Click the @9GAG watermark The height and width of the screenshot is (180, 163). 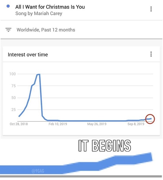pos(38,171)
